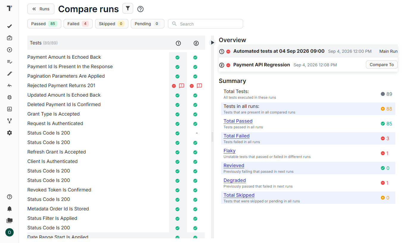Toggle the Passed 85 filter
This screenshot has height=243, width=406.
(x=44, y=24)
